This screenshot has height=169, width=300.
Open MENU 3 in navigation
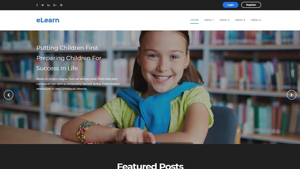point(240,20)
